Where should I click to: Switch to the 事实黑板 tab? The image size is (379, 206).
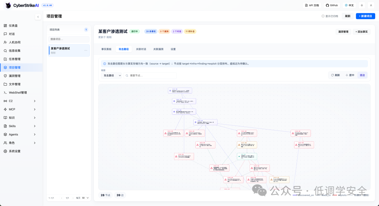click(x=106, y=49)
